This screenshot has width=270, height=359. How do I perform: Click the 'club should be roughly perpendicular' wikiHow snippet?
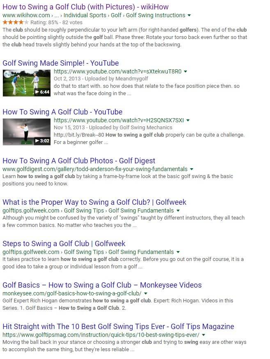tap(125, 37)
